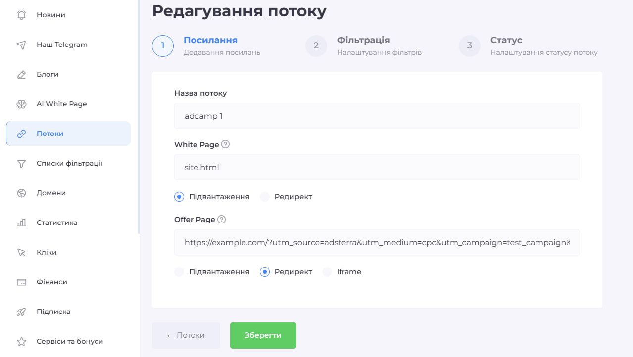Go to Домени section
Viewport: 633px width, 357px height.
coord(68,193)
